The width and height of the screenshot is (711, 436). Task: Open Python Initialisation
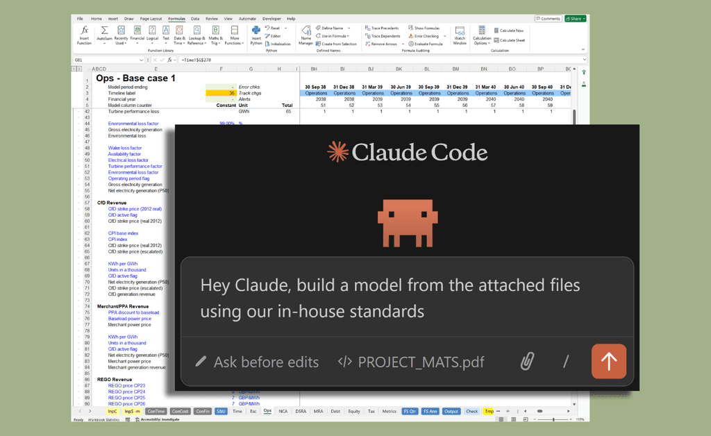point(278,44)
